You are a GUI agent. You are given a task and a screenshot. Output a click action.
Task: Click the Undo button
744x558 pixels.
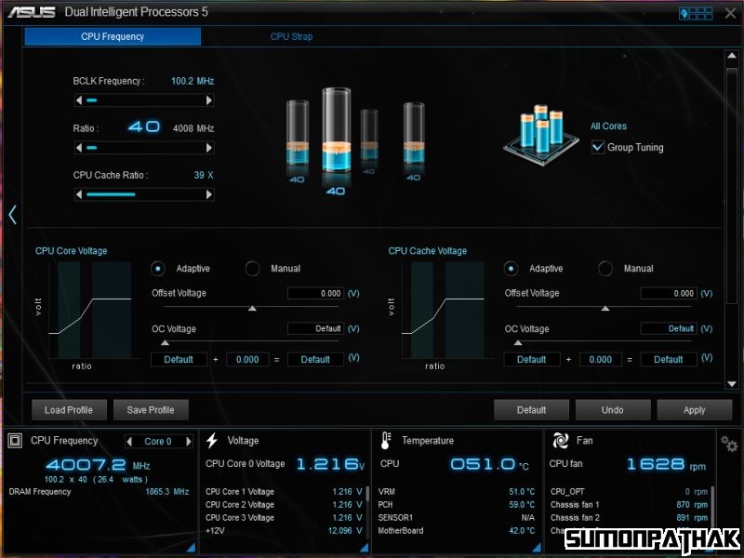coord(613,410)
